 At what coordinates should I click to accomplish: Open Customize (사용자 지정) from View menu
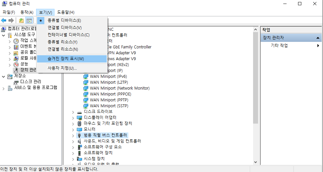click(x=72, y=68)
